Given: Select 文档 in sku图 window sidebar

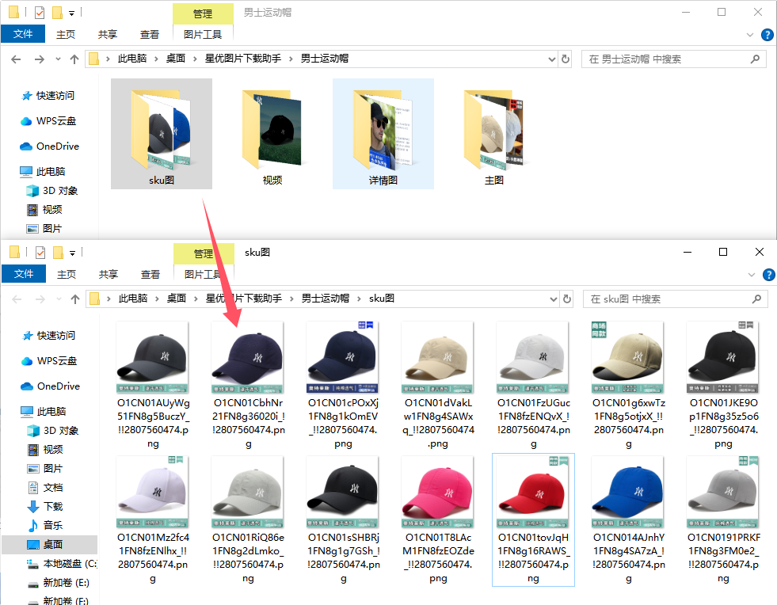Looking at the screenshot, I should 46,488.
